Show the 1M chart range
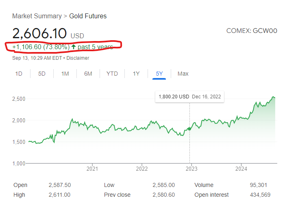The width and height of the screenshot is (287, 202). [65, 74]
